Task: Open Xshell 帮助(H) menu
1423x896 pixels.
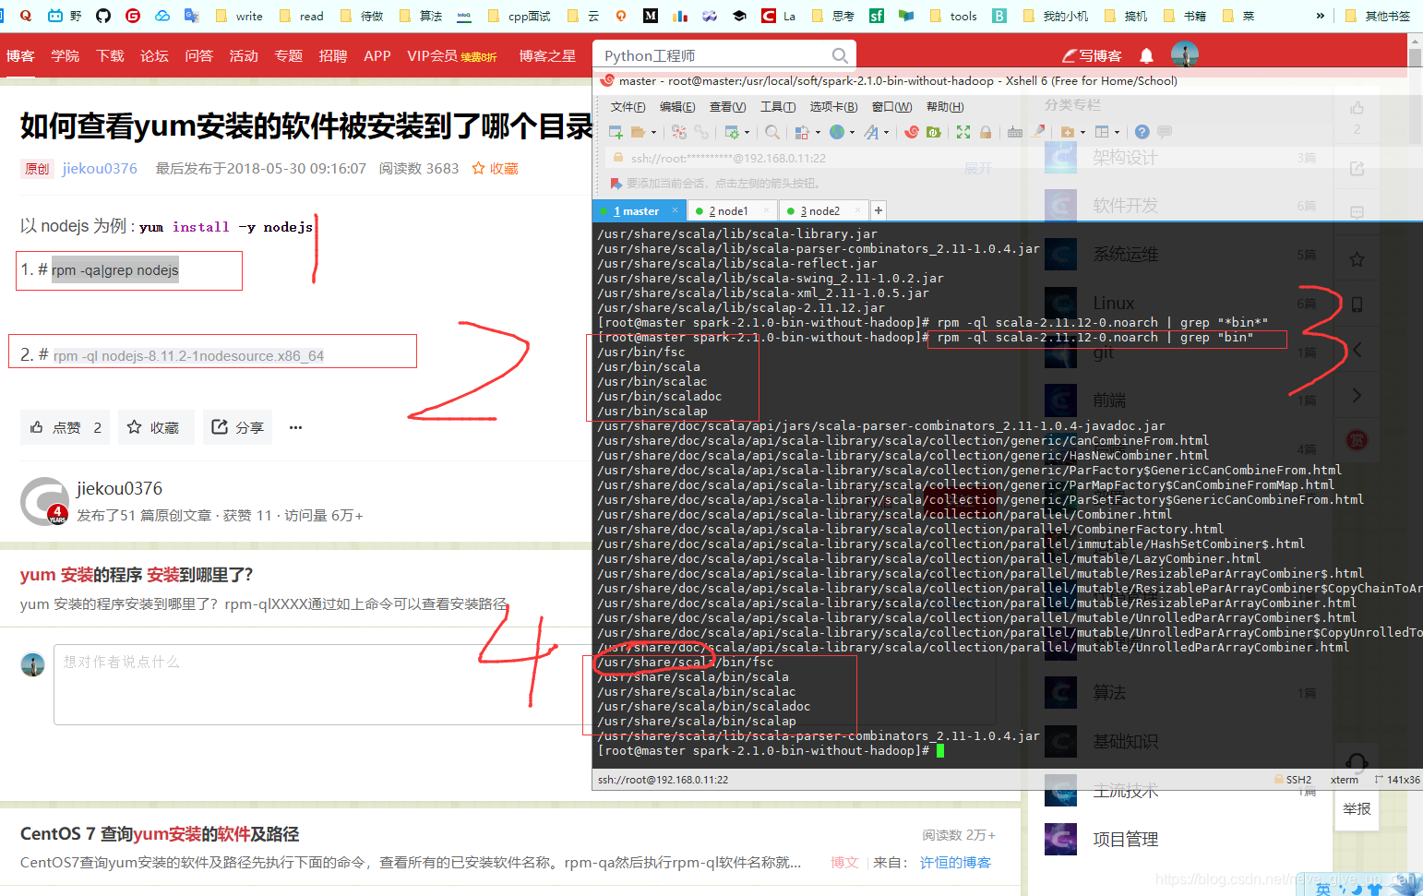Action: click(944, 107)
